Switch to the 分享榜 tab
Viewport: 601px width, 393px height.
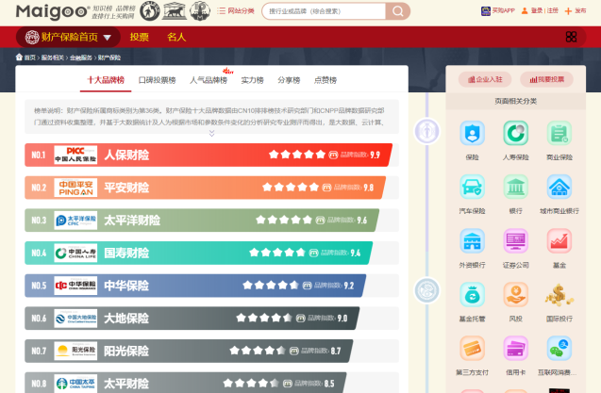[x=289, y=80]
